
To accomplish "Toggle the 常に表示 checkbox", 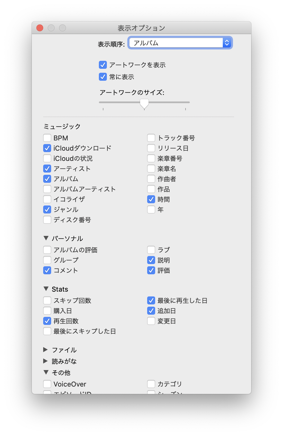I will coord(103,77).
